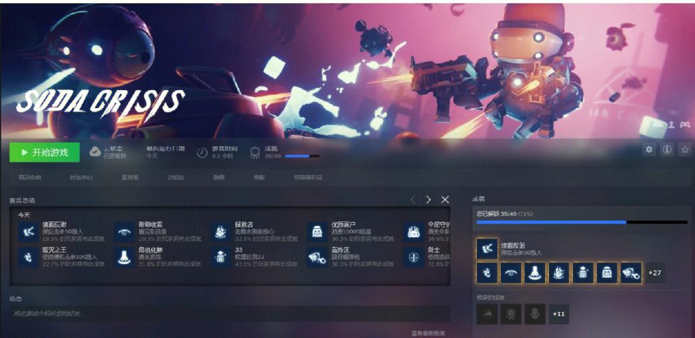
Task: Open the view latest news link
Action: [x=428, y=333]
